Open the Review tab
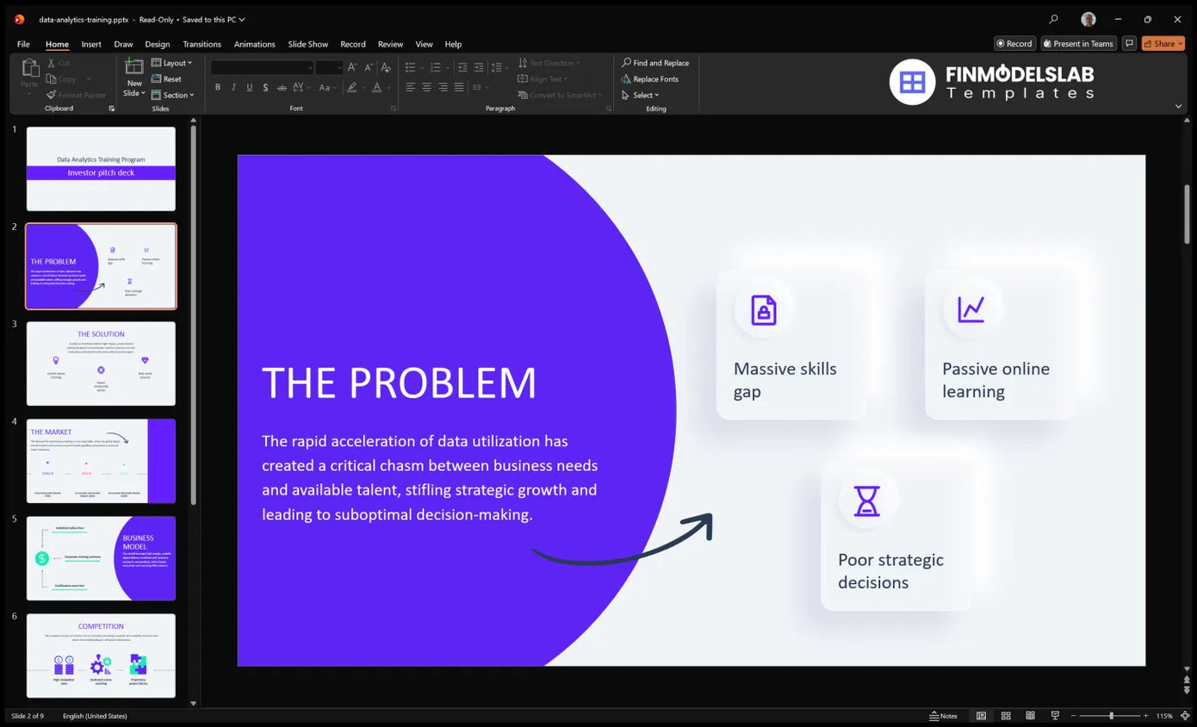The width and height of the screenshot is (1197, 727). [390, 44]
